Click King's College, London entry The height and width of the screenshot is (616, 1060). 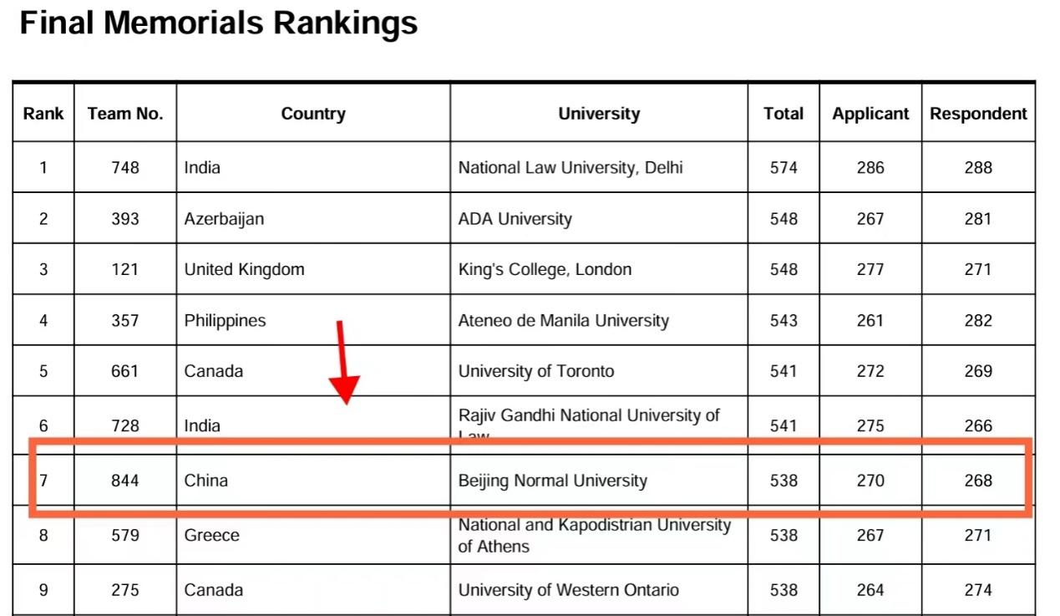[545, 269]
